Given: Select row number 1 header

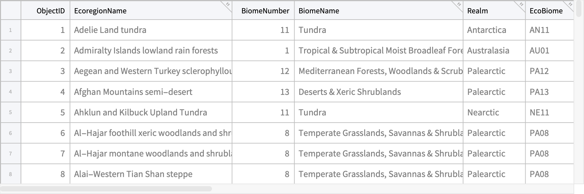Looking at the screenshot, I should point(11,30).
